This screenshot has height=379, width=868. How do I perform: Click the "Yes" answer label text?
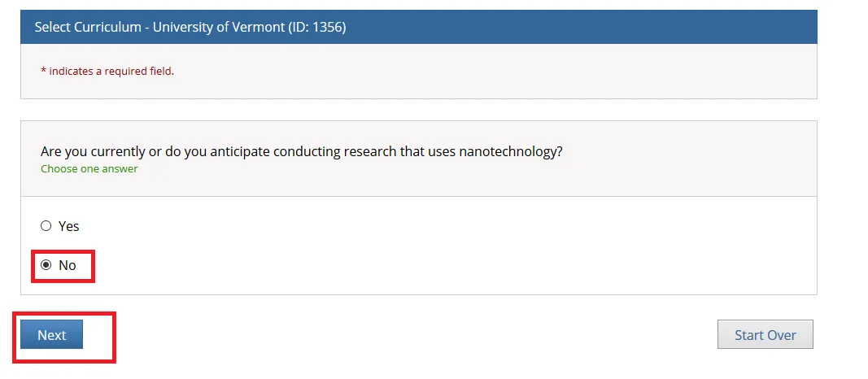click(69, 226)
